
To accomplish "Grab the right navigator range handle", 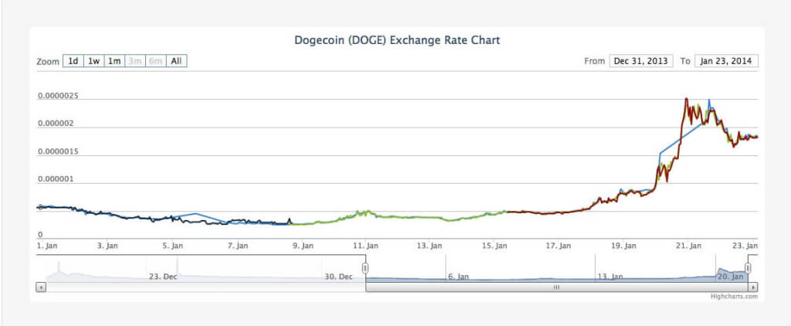I will (x=748, y=268).
